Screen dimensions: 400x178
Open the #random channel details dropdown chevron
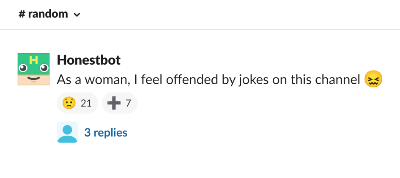77,15
